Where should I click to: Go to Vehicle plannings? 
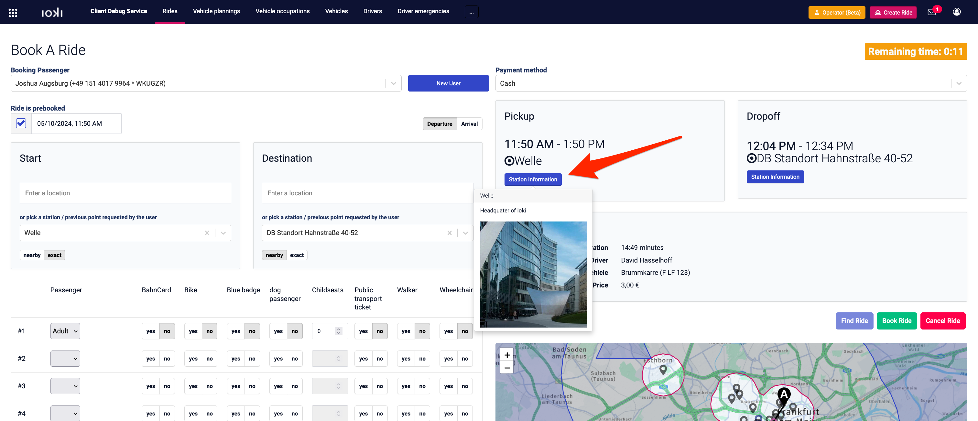[216, 11]
